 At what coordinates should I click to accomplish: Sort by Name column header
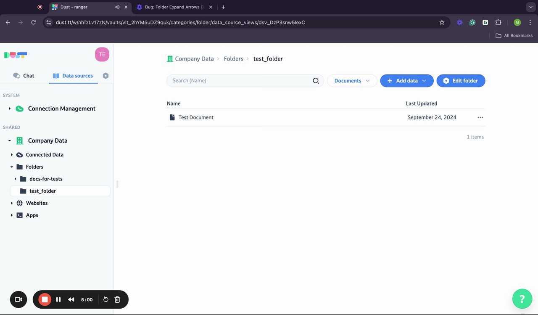coord(174,103)
